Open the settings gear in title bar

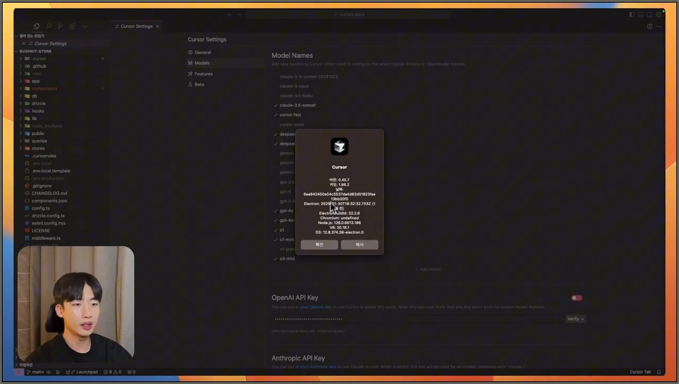pyautogui.click(x=658, y=15)
